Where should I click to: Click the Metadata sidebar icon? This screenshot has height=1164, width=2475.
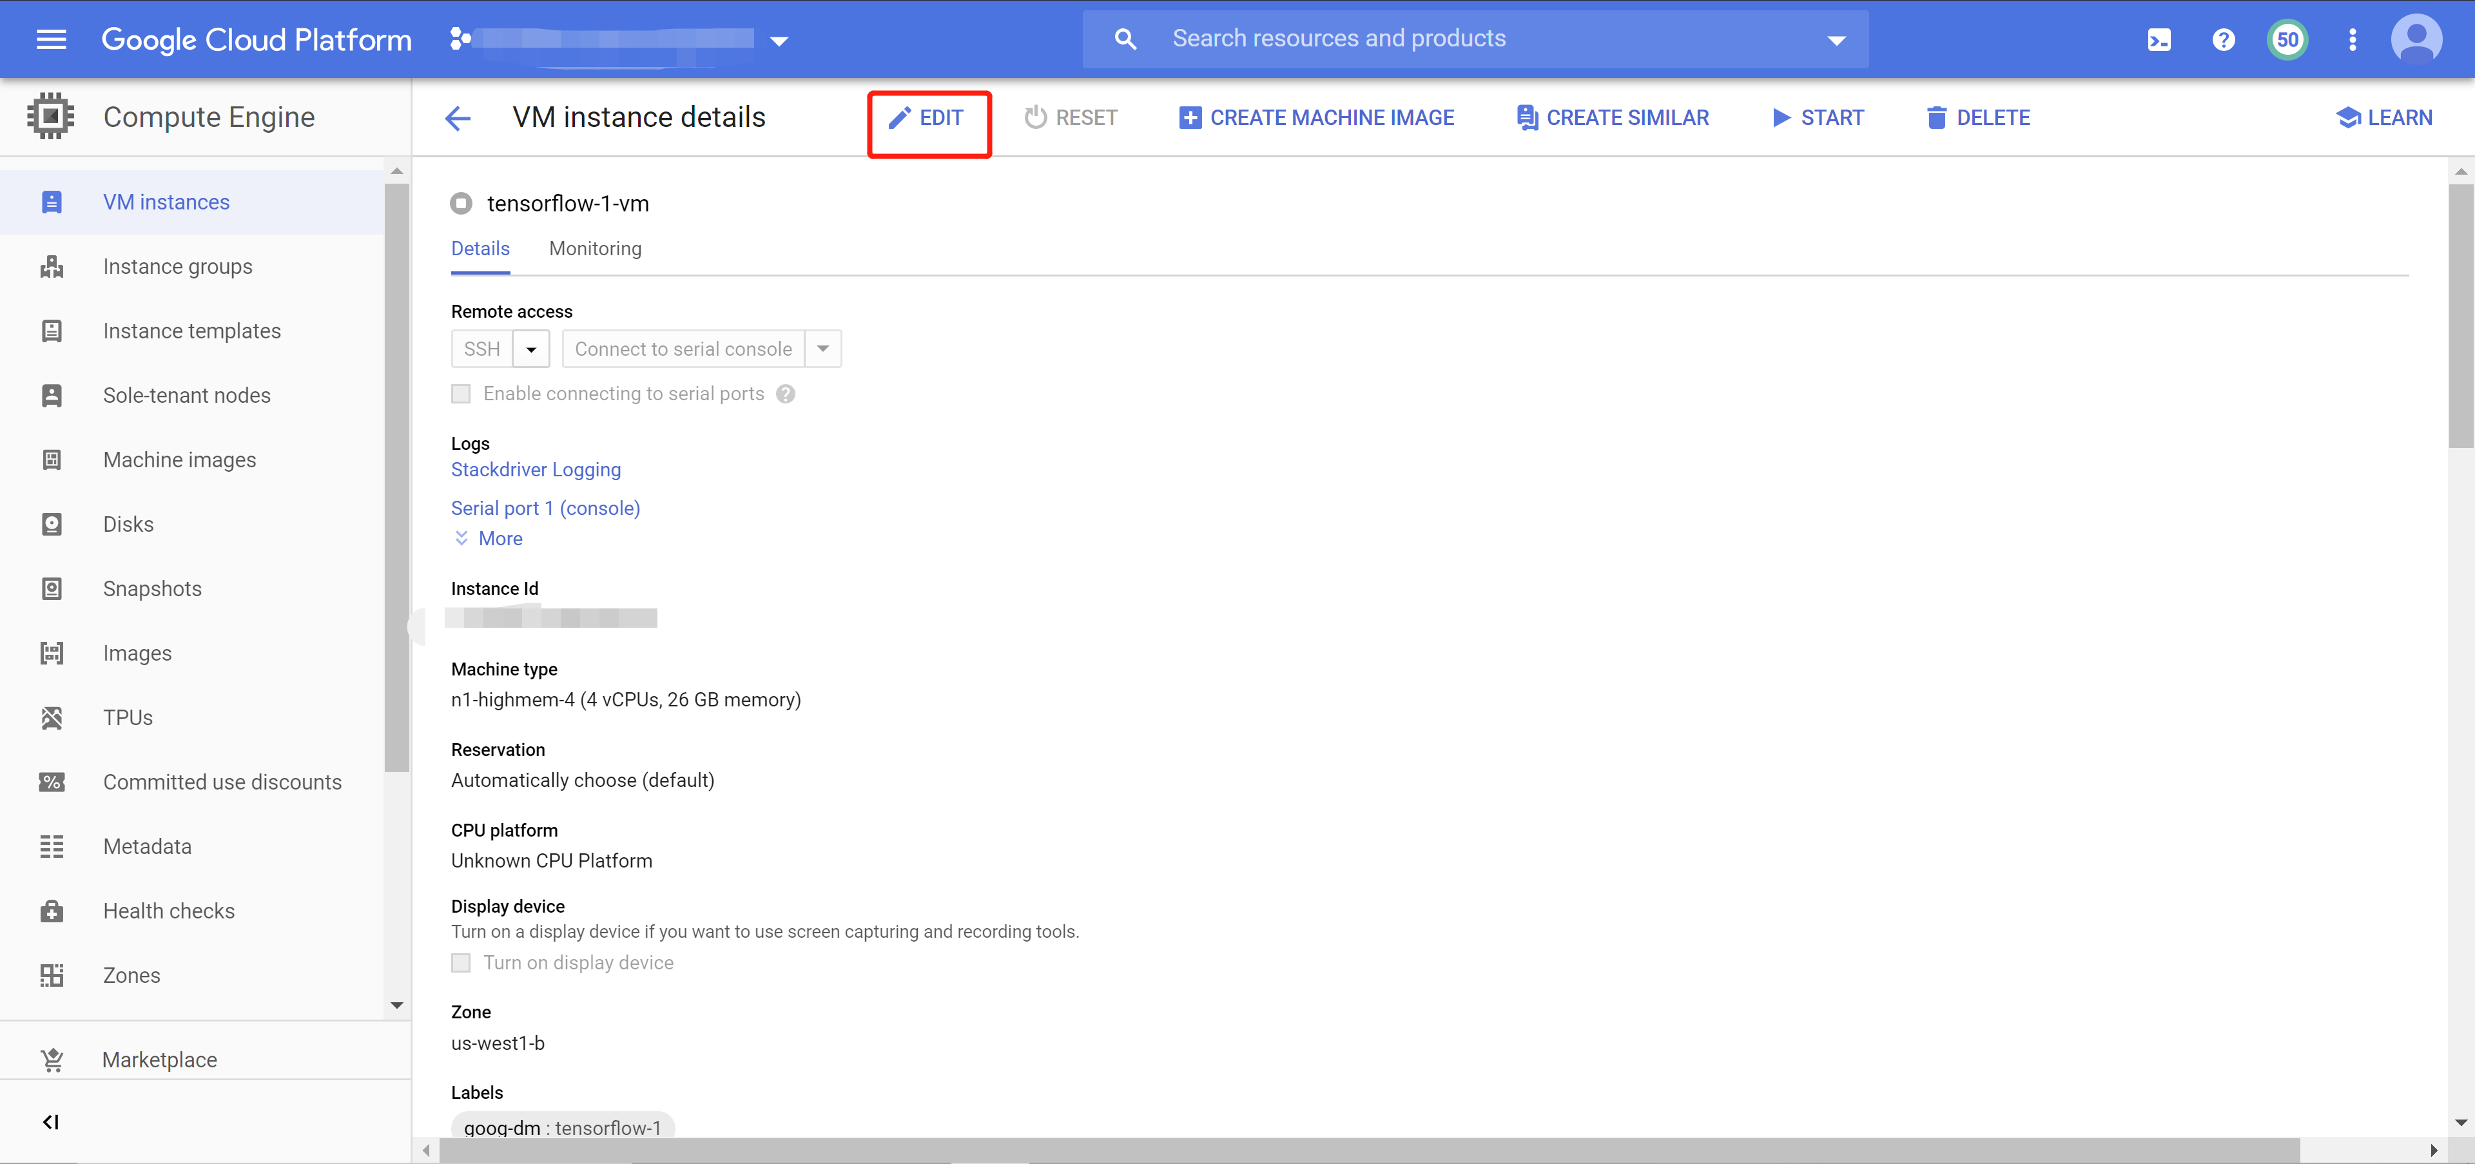tap(52, 846)
